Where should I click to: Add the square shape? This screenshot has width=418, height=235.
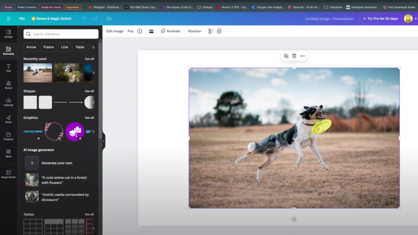(30, 102)
